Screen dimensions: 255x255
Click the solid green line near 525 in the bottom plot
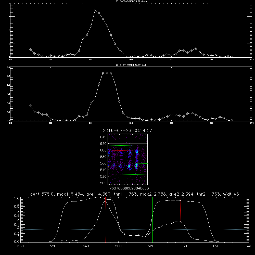[x=62, y=220]
